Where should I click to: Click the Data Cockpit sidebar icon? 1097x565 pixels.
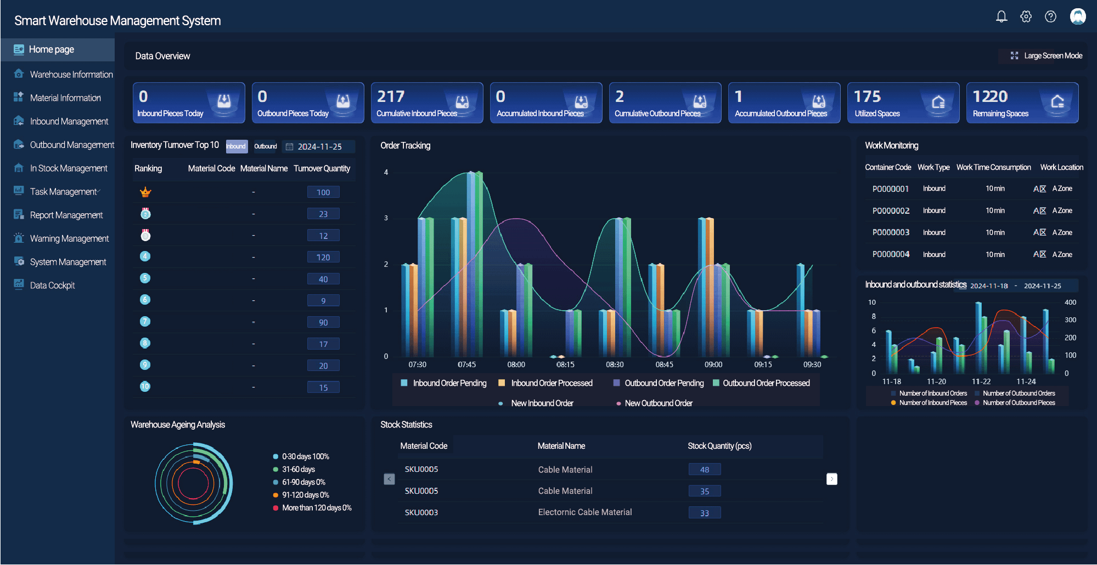[x=19, y=285]
